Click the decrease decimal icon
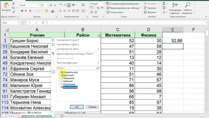209x118 pixels. pos(96,12)
